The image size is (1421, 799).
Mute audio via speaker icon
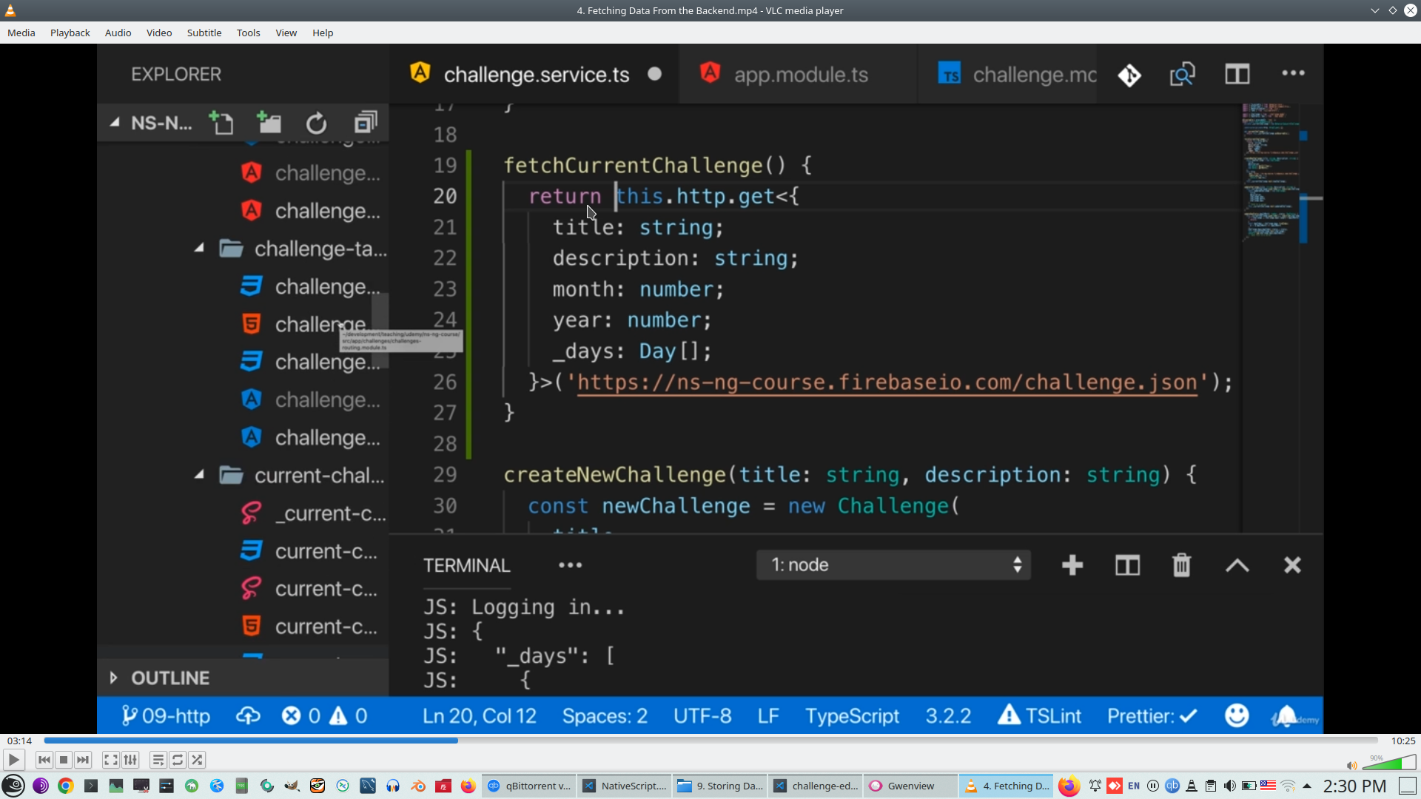pos(1351,766)
